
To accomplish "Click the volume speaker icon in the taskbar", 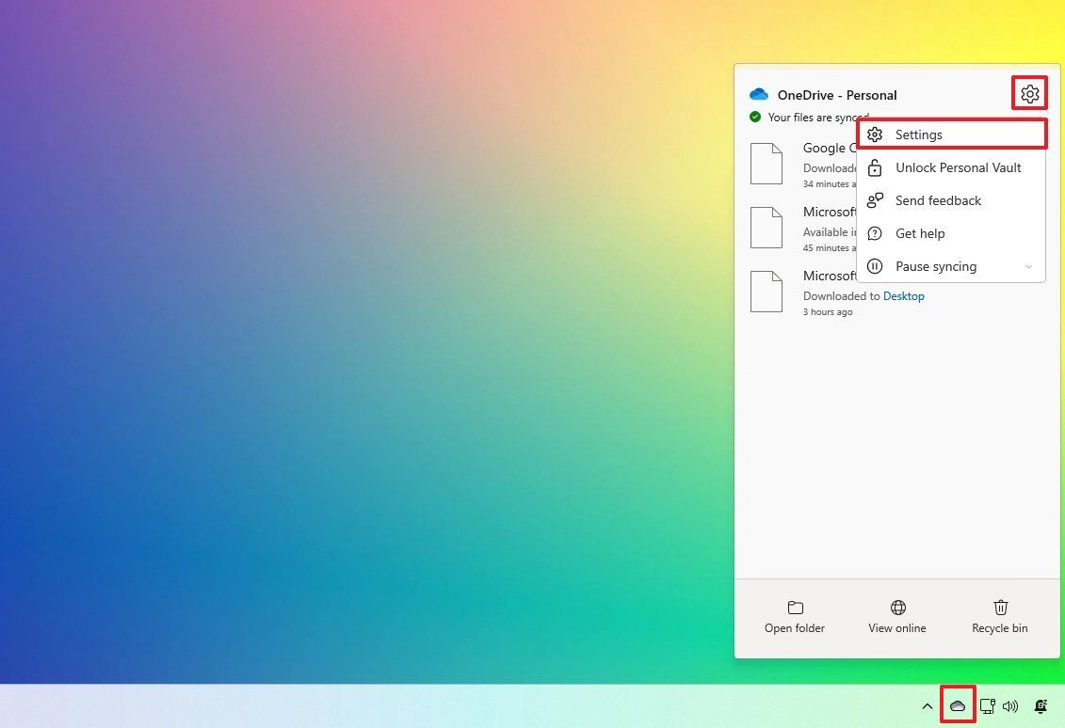I will tap(1010, 705).
